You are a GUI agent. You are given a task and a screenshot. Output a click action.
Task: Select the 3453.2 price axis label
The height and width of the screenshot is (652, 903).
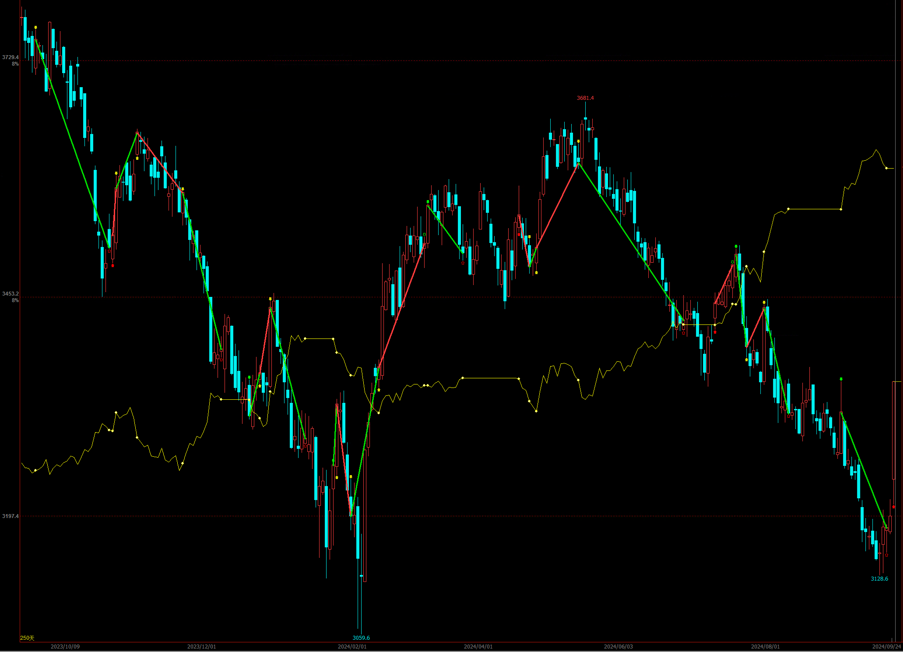11,294
